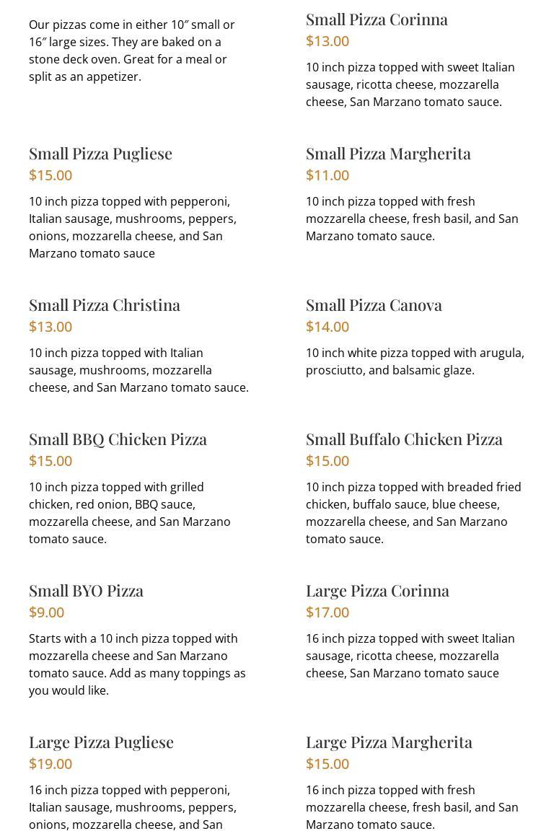This screenshot has height=831, width=541.
Task: Open the Small Pizza Pugliese item
Action: (100, 154)
